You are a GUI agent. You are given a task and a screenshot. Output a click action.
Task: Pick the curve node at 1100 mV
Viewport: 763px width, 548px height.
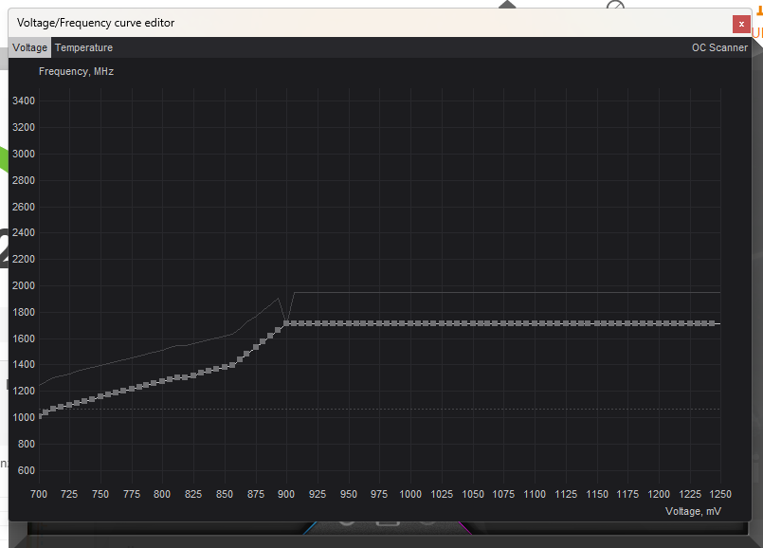535,323
